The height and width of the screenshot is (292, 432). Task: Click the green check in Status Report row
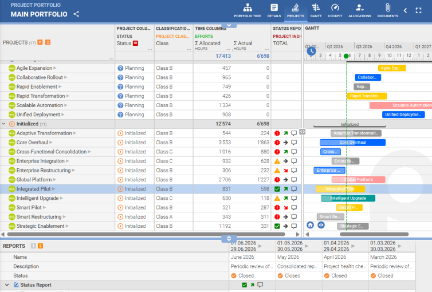244,285
